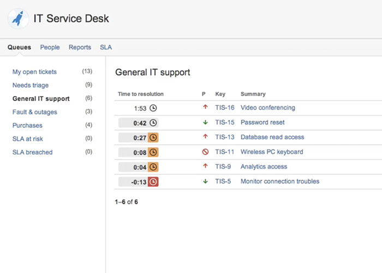This screenshot has width=382, height=273.
Task: Sort by Time to resolution column header
Action: click(x=141, y=94)
